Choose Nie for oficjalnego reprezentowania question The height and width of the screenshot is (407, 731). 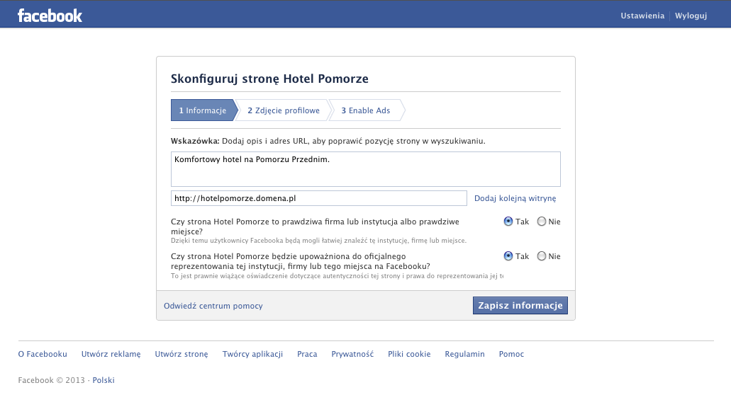tap(541, 256)
